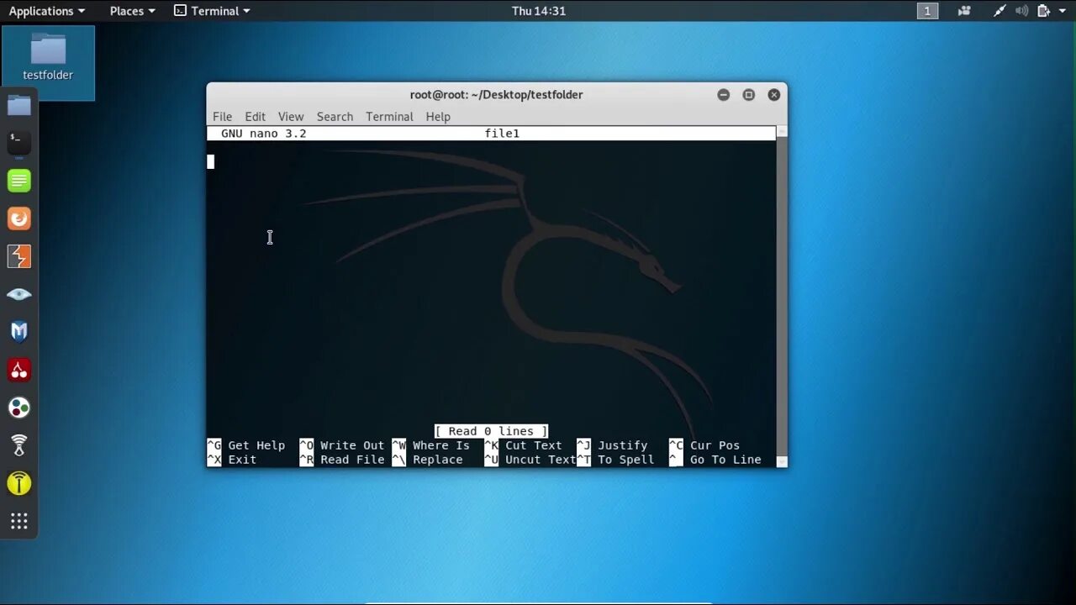Open the View menu in terminal
The width and height of the screenshot is (1076, 605).
[291, 117]
